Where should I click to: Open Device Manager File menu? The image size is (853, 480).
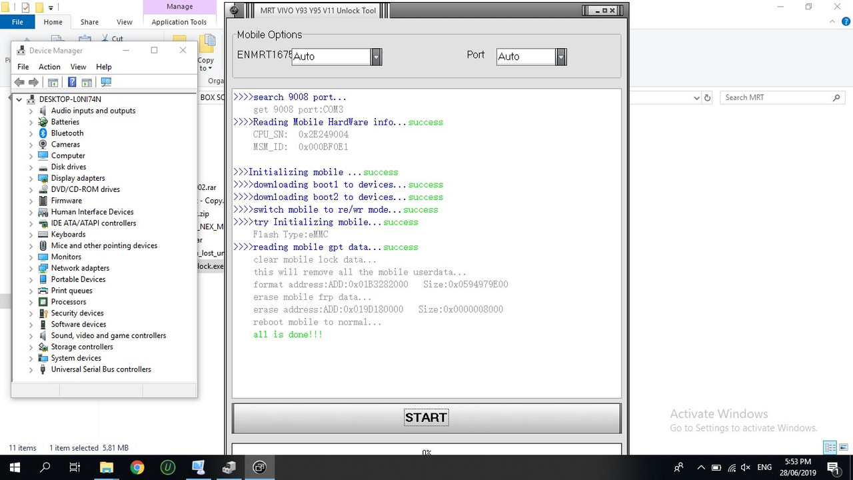[23, 67]
